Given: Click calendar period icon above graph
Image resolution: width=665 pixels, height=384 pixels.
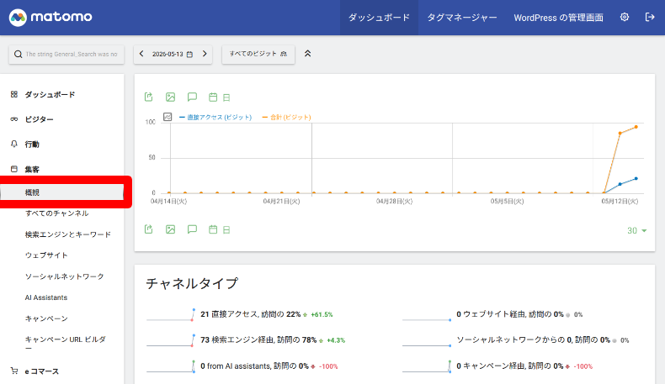Looking at the screenshot, I should pyautogui.click(x=213, y=97).
